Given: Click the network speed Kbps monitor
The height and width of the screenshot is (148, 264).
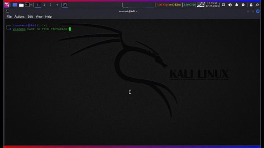Looking at the screenshot, I should click(169, 5).
